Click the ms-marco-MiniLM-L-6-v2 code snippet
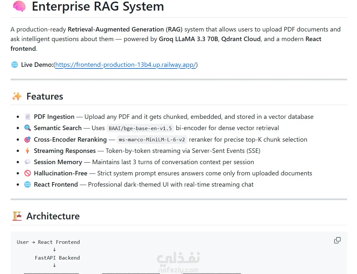Image resolution: width=357 pixels, height=274 pixels. (x=152, y=140)
